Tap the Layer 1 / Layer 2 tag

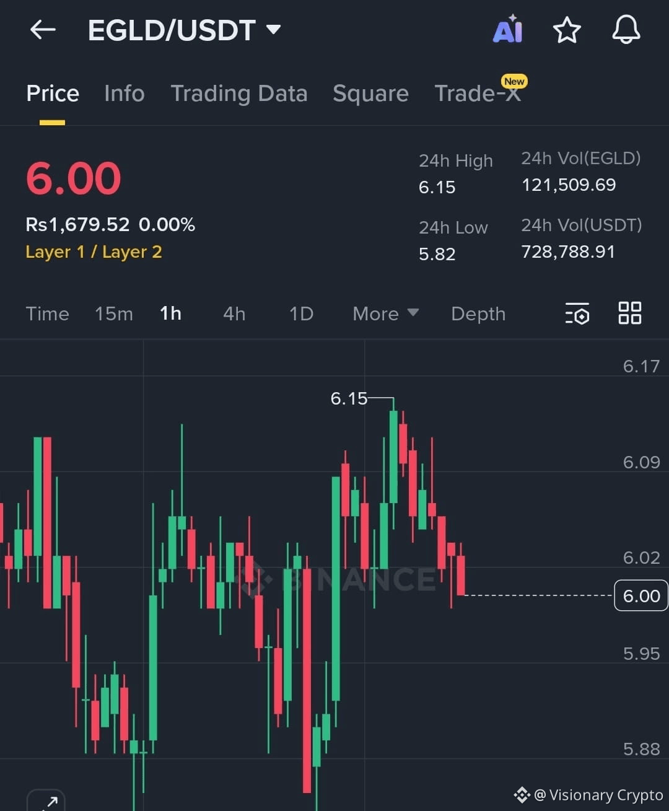[x=94, y=252]
